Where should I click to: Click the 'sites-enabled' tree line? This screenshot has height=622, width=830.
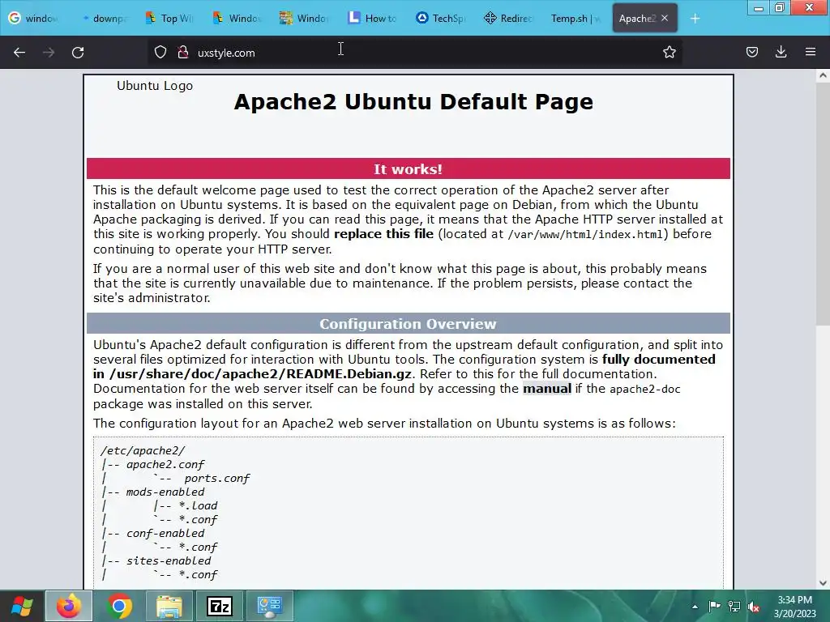click(x=169, y=560)
